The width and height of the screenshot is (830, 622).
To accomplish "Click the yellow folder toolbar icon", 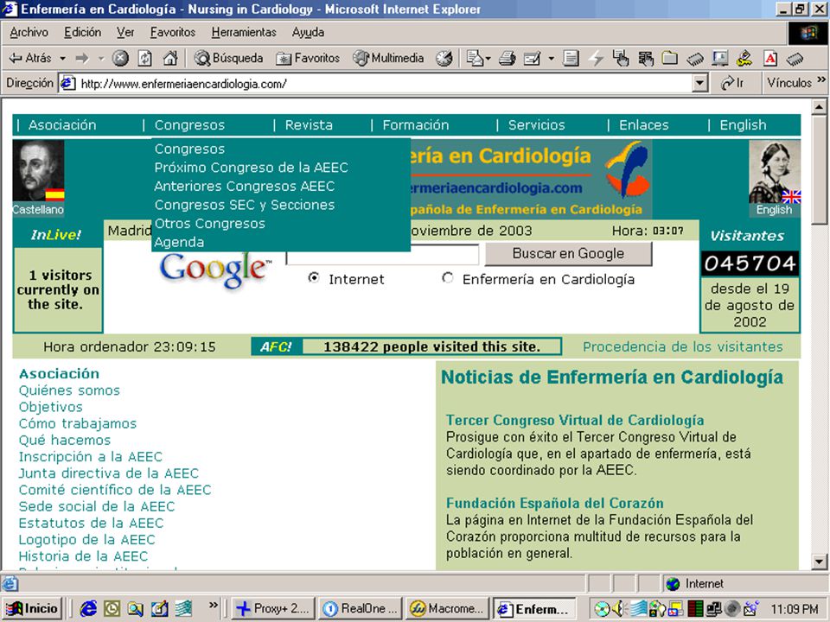I will point(669,58).
